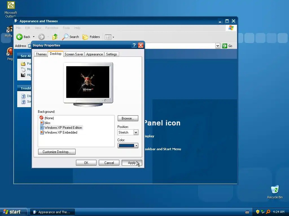The width and height of the screenshot is (289, 216).
Task: Click the security shield tray icon
Action: [x=258, y=212]
